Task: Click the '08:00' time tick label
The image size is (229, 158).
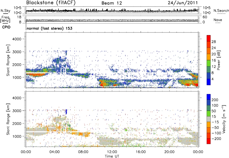Action: 83,152
